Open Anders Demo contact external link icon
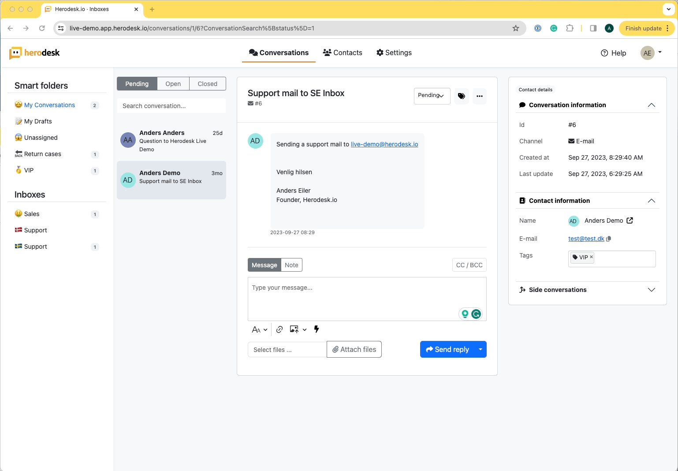Viewport: 678px width, 471px height. [630, 221]
